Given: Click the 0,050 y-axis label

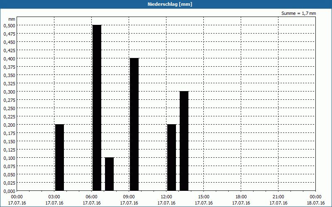Looking at the screenshot, I should [9, 175].
